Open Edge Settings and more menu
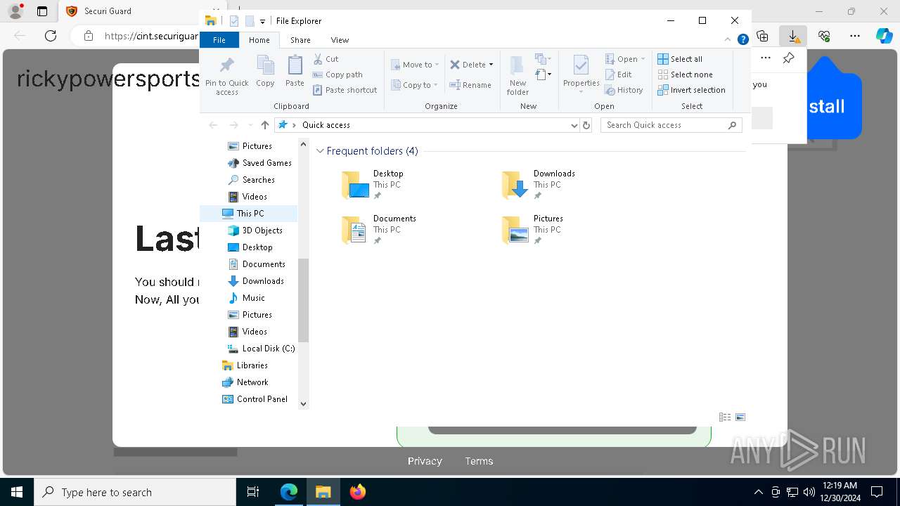 pos(855,36)
